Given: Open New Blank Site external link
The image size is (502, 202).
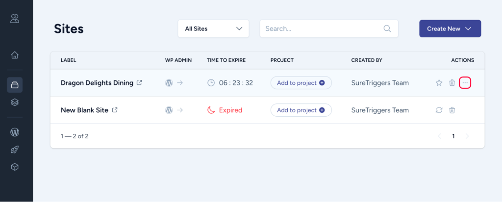Looking at the screenshot, I should (115, 110).
